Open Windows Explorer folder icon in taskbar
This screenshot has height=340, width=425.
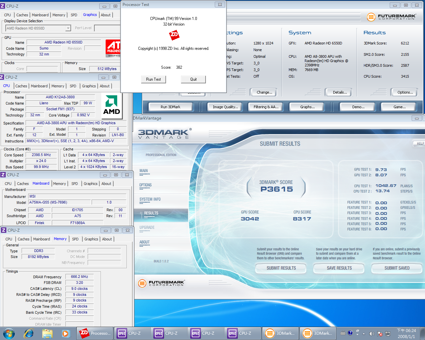pyautogui.click(x=47, y=333)
